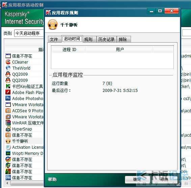Click the Wopti Memory icon
The height and width of the screenshot is (188, 191).
click(x=8, y=153)
